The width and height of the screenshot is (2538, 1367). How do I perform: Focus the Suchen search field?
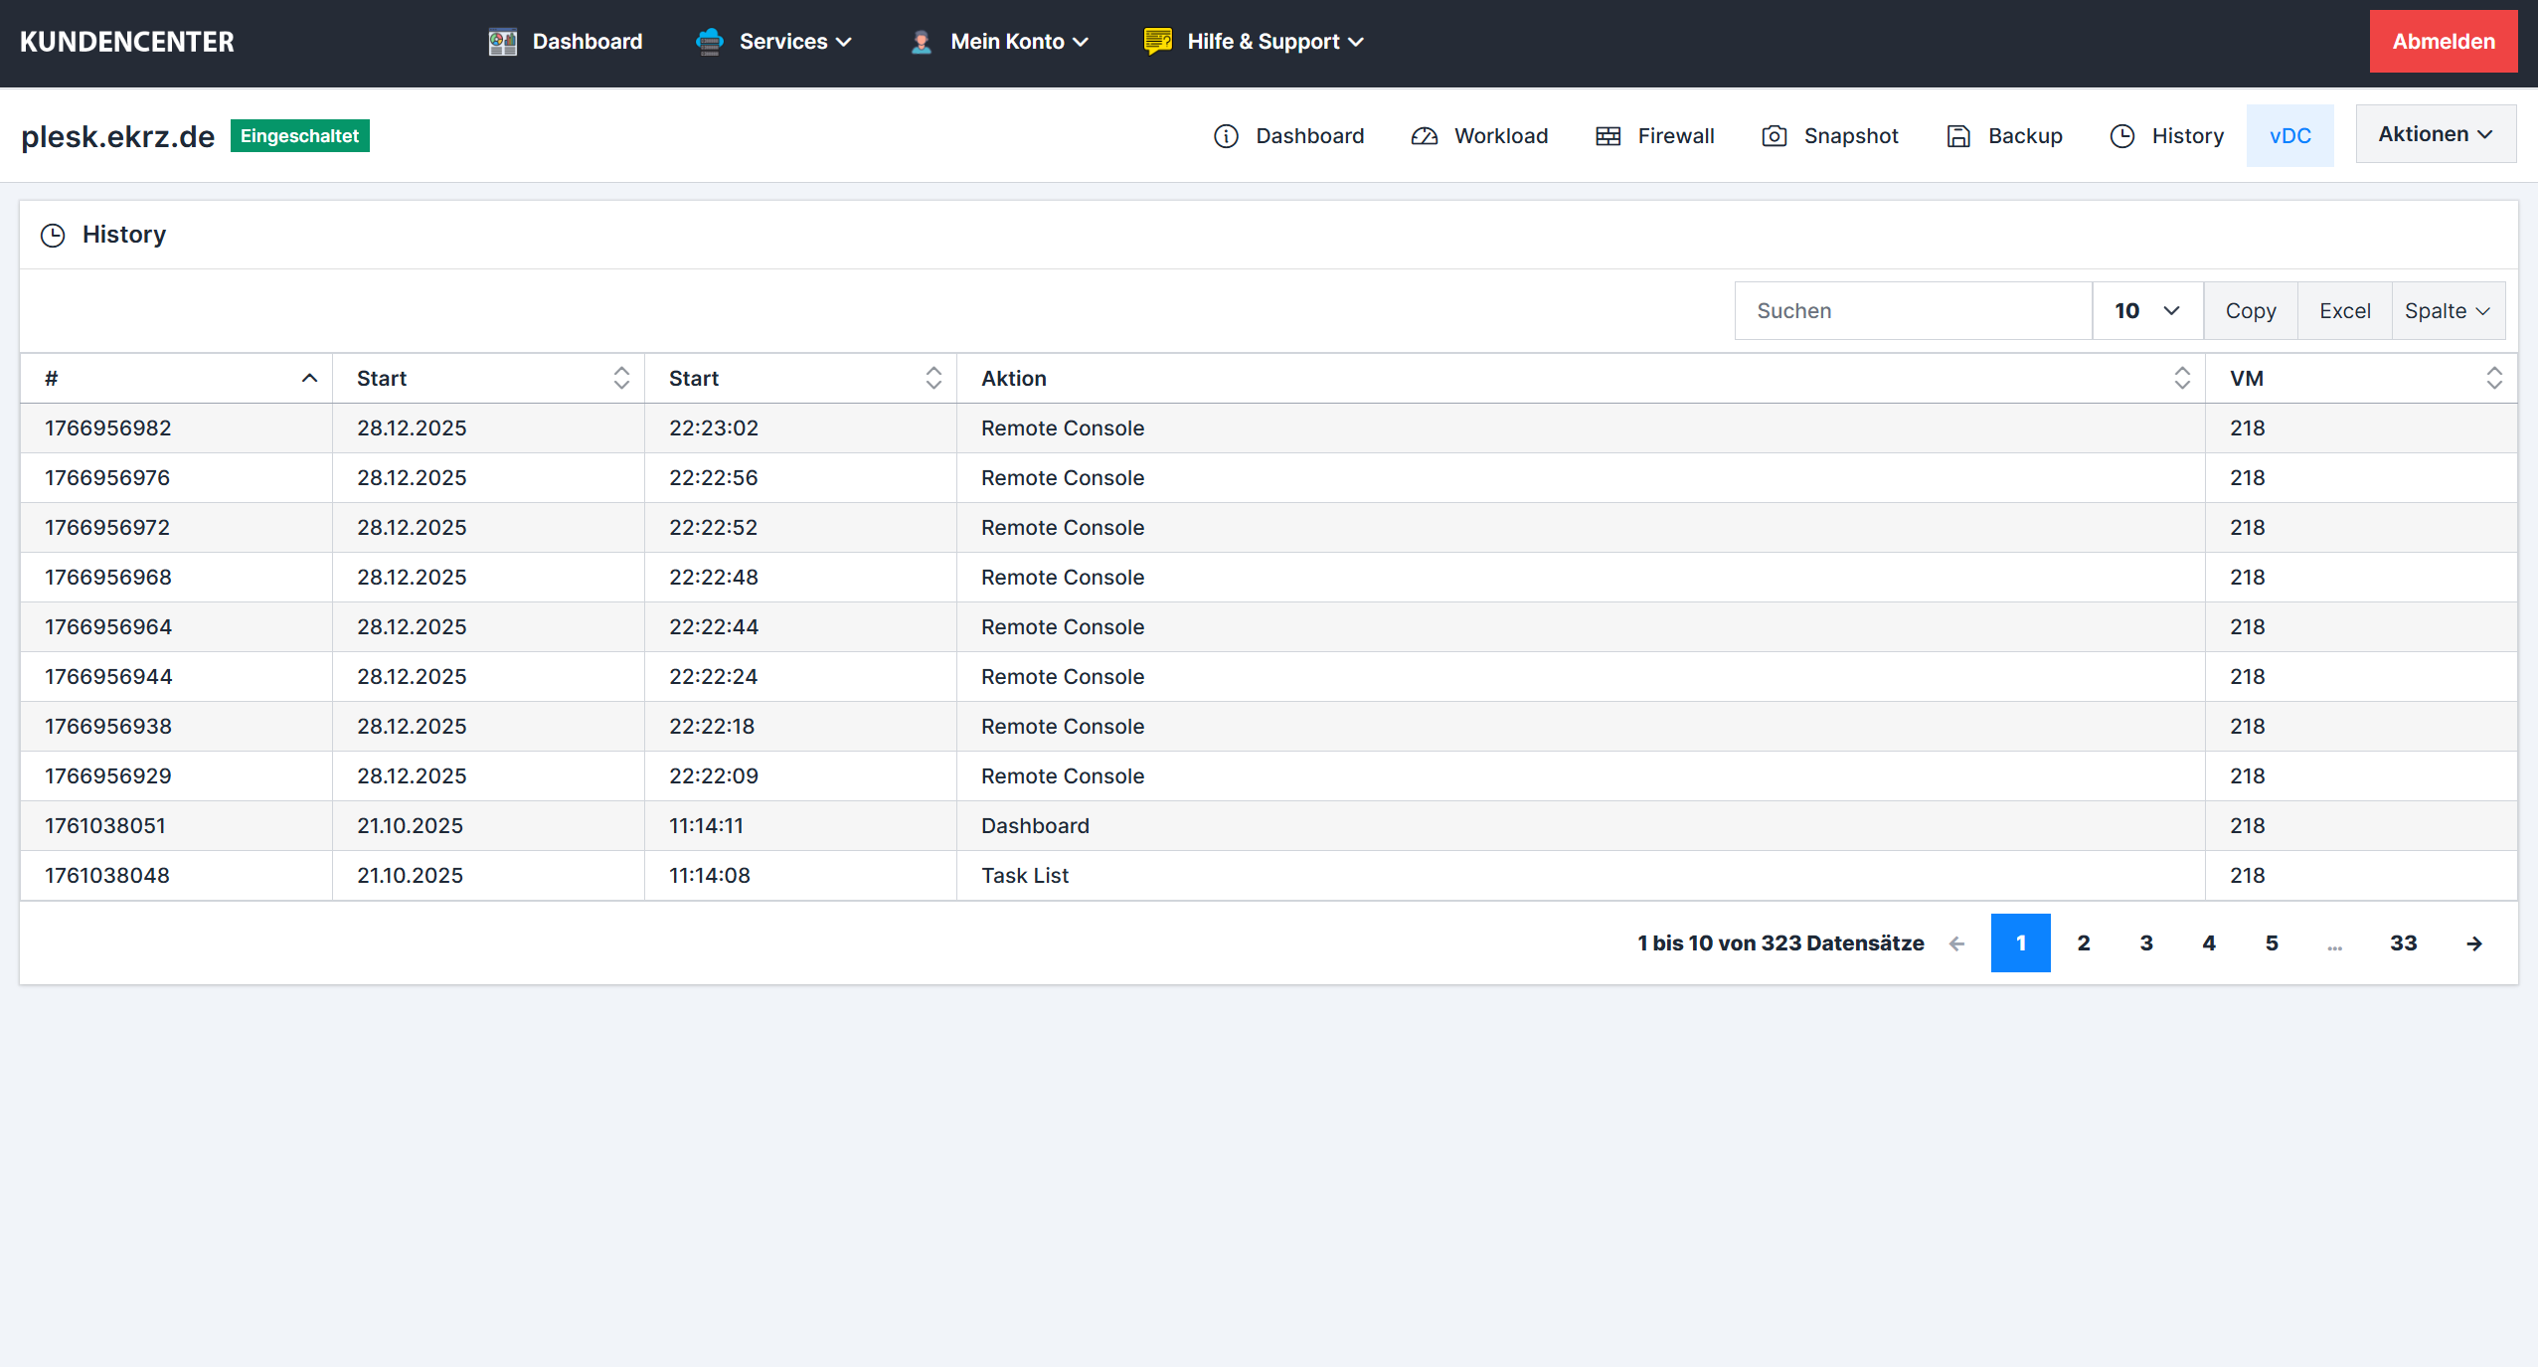pyautogui.click(x=1913, y=311)
